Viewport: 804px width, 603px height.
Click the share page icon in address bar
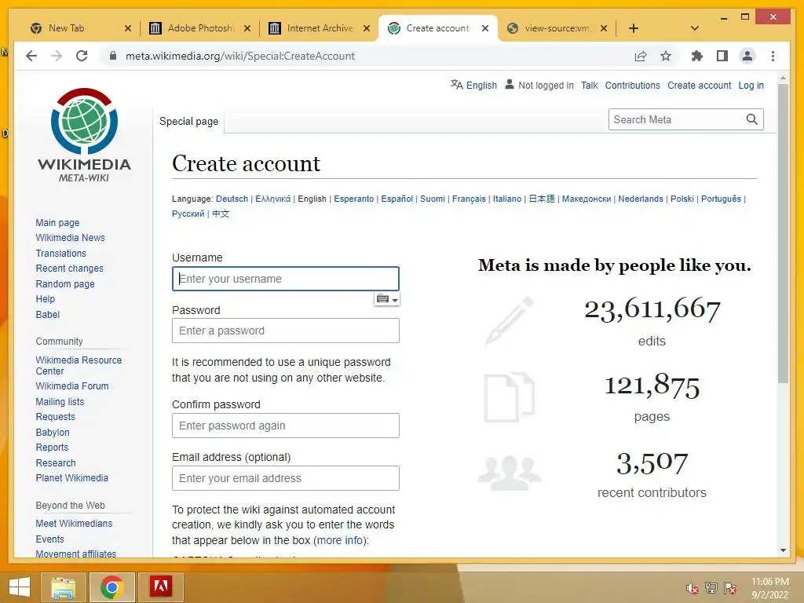coord(641,56)
